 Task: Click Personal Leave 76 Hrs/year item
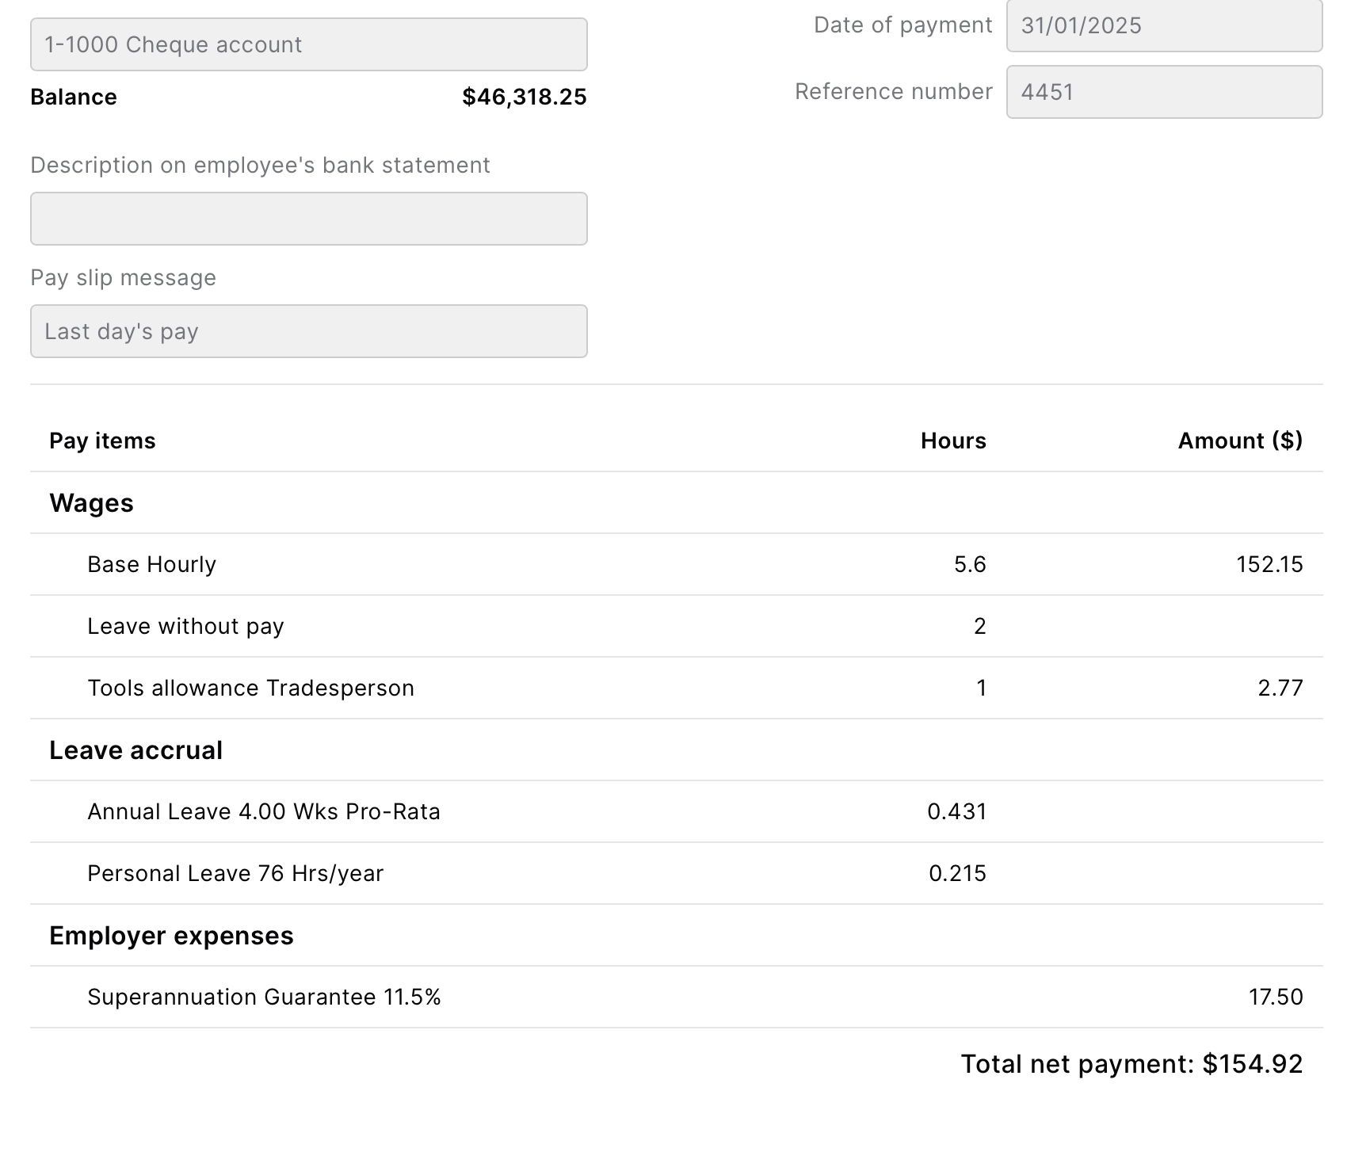(x=235, y=873)
